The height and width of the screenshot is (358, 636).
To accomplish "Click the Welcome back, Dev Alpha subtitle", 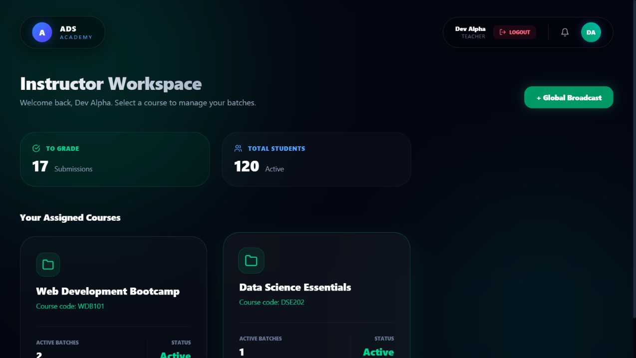I will (138, 103).
